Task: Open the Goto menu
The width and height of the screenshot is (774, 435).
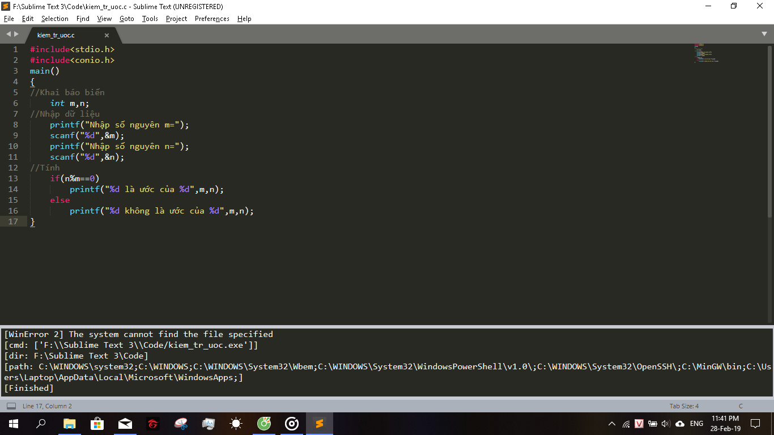Action: (x=126, y=19)
